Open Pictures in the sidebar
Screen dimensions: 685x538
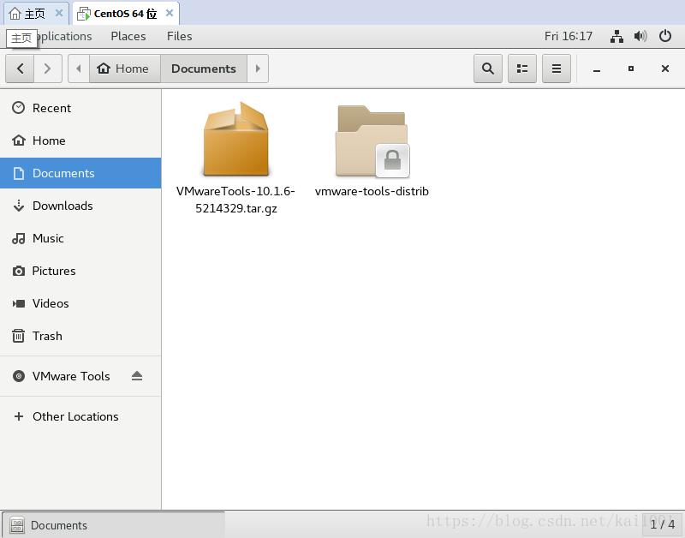click(80, 271)
